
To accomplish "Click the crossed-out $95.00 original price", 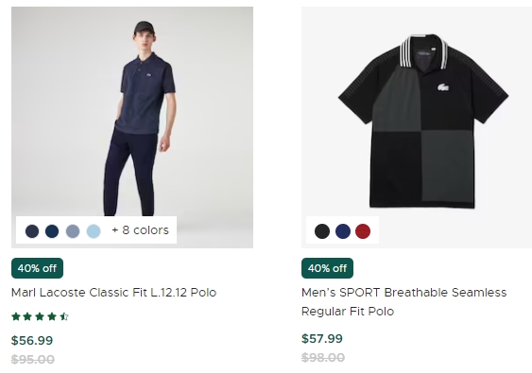I will 32,360.
